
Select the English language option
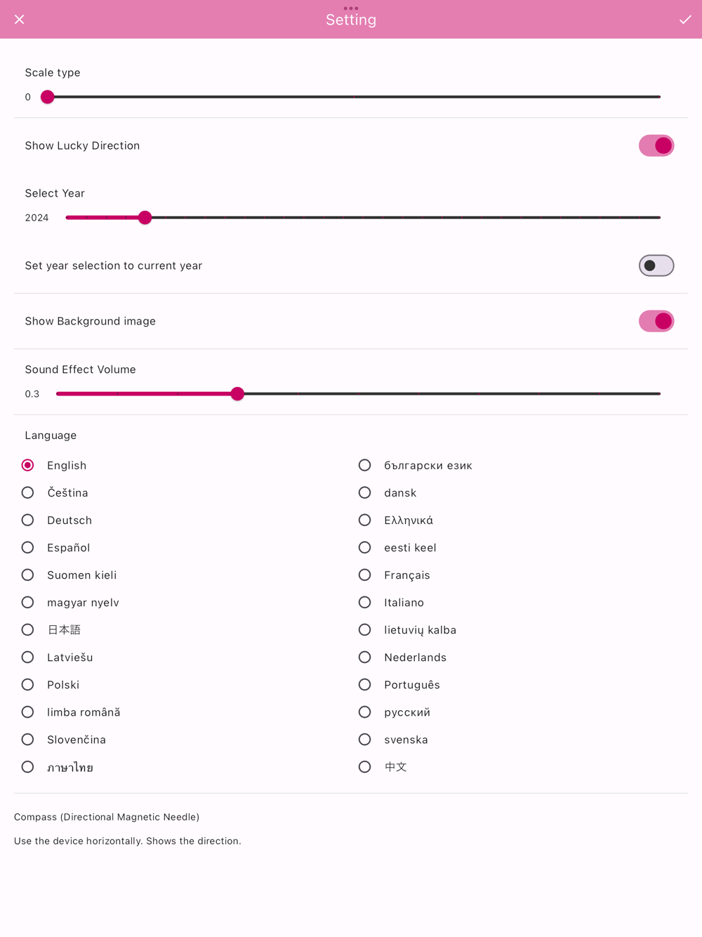[x=27, y=465]
